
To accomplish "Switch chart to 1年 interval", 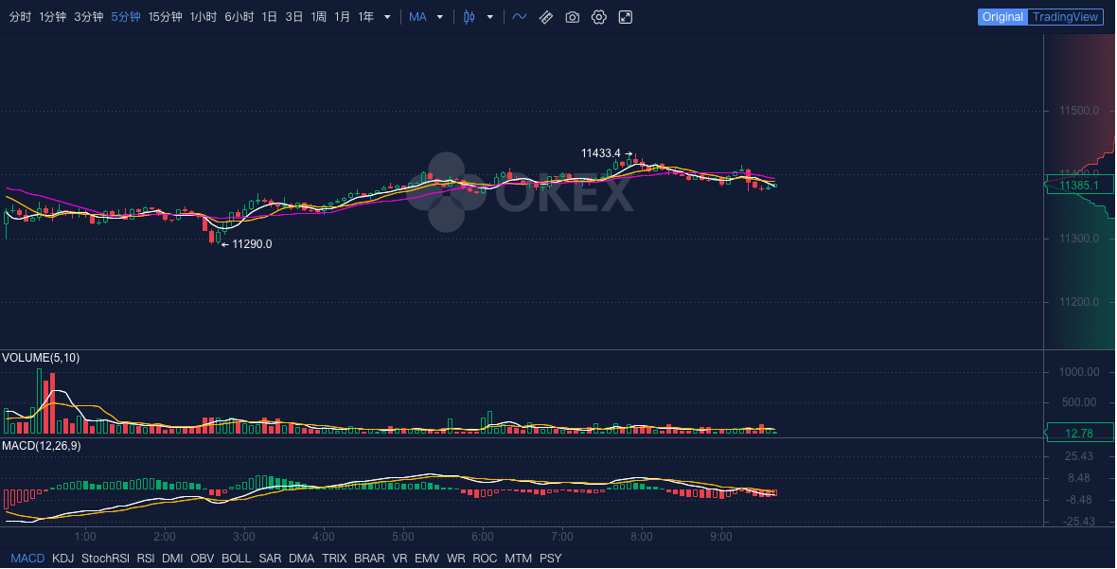I will [x=365, y=17].
